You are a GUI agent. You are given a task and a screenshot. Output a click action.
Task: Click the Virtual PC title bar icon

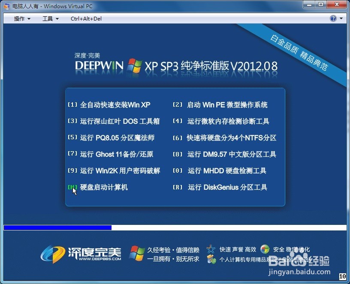pyautogui.click(x=6, y=6)
